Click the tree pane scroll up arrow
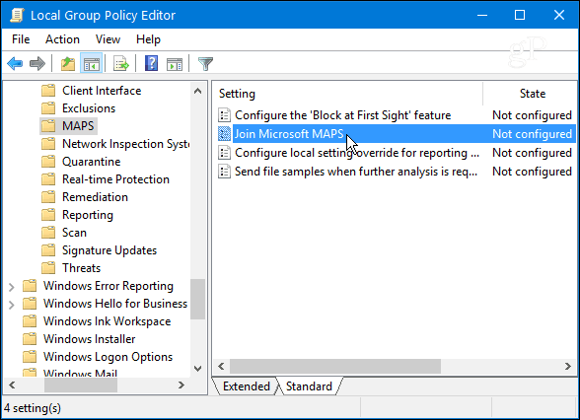Image resolution: width=580 pixels, height=420 pixels. [198, 91]
